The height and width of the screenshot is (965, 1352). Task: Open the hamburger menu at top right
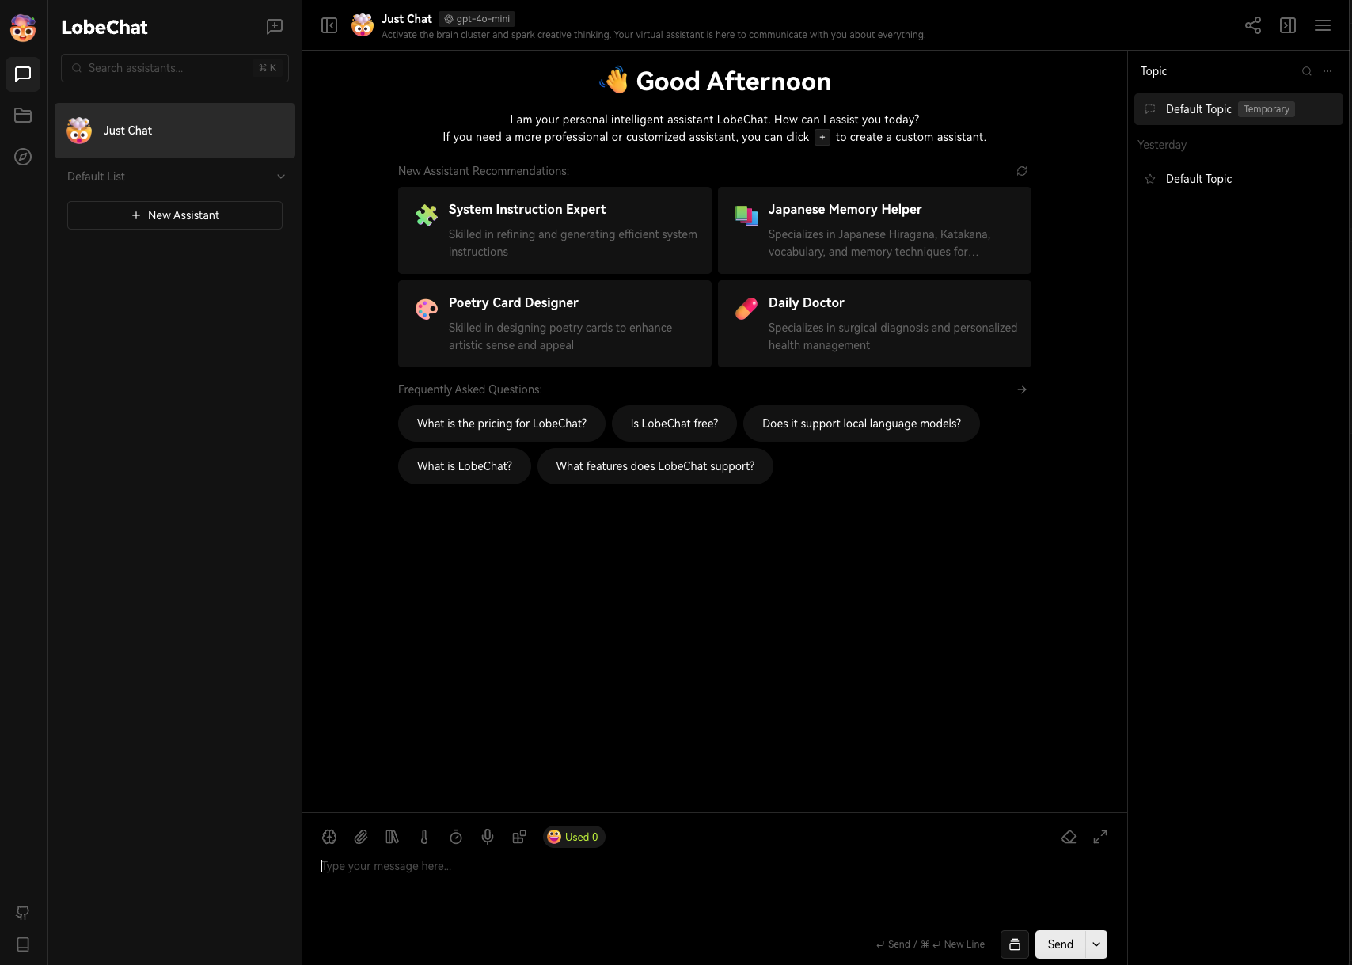point(1322,25)
